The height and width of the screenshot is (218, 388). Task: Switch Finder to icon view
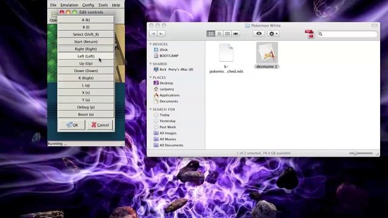coord(211,34)
